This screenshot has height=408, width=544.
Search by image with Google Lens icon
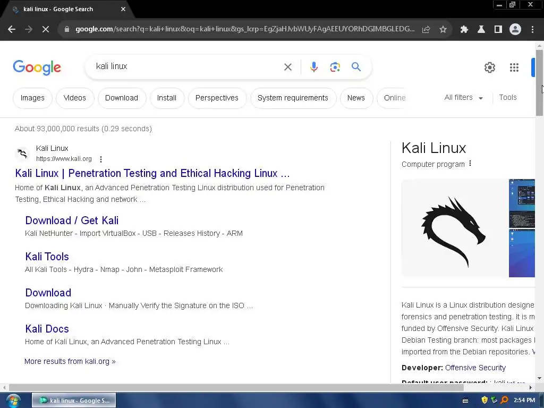(335, 67)
